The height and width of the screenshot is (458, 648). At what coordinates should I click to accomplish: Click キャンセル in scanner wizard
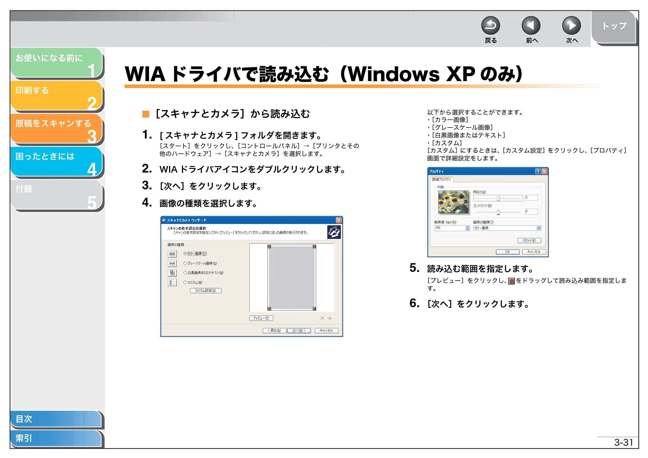tap(327, 330)
